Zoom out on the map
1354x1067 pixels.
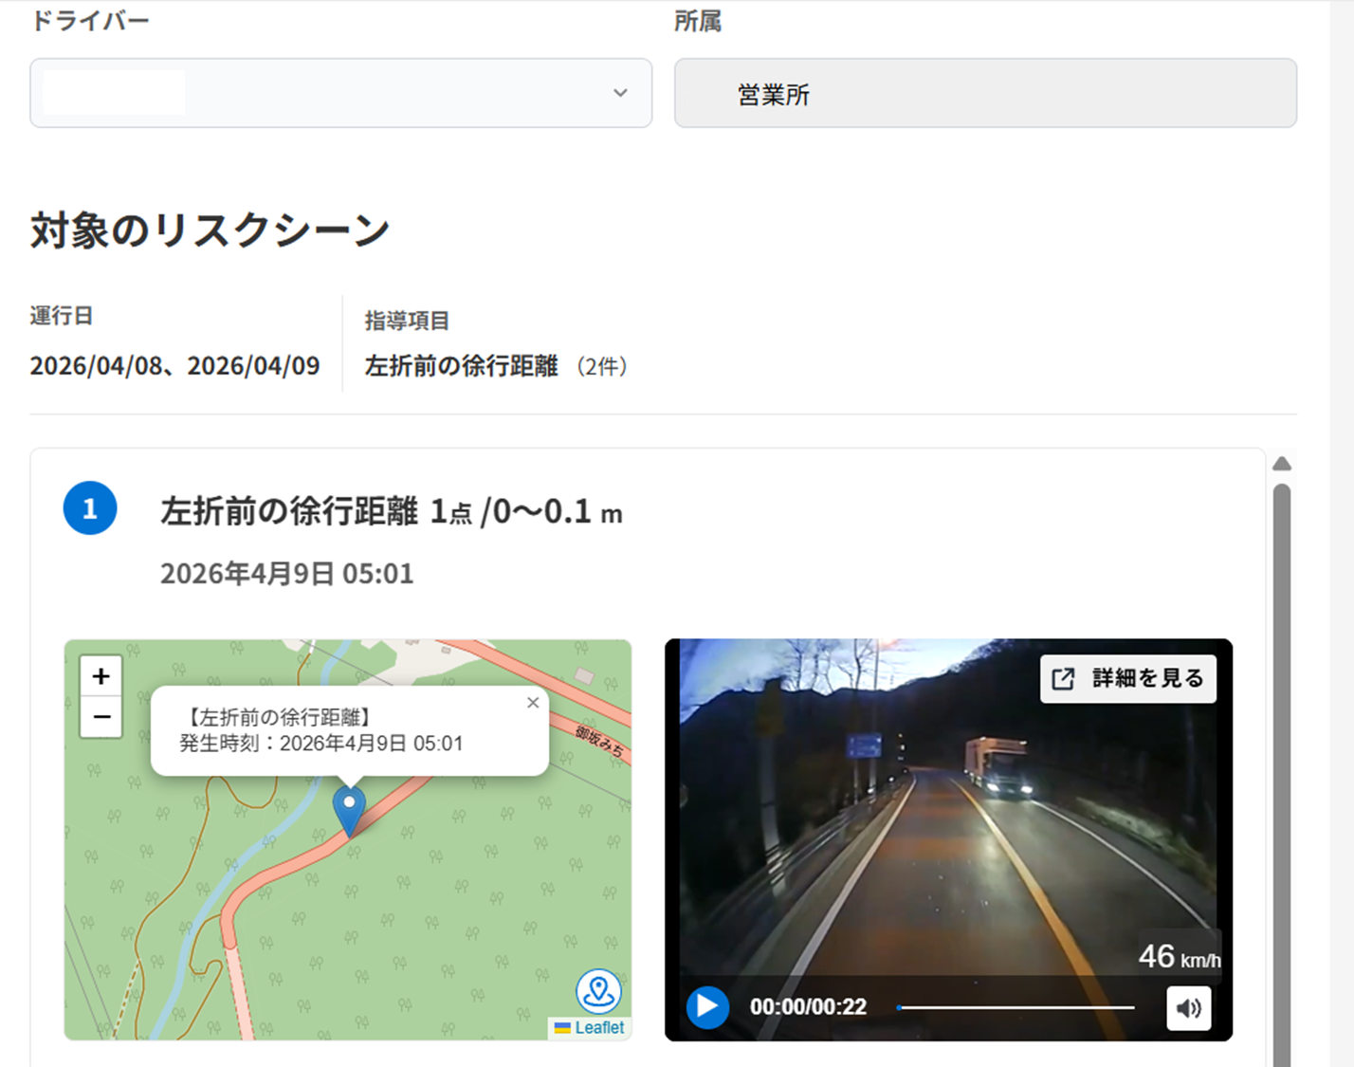coord(101,717)
